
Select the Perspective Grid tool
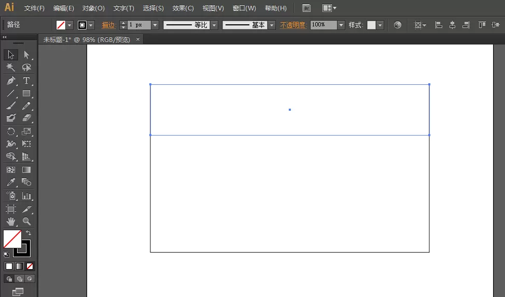(x=26, y=156)
